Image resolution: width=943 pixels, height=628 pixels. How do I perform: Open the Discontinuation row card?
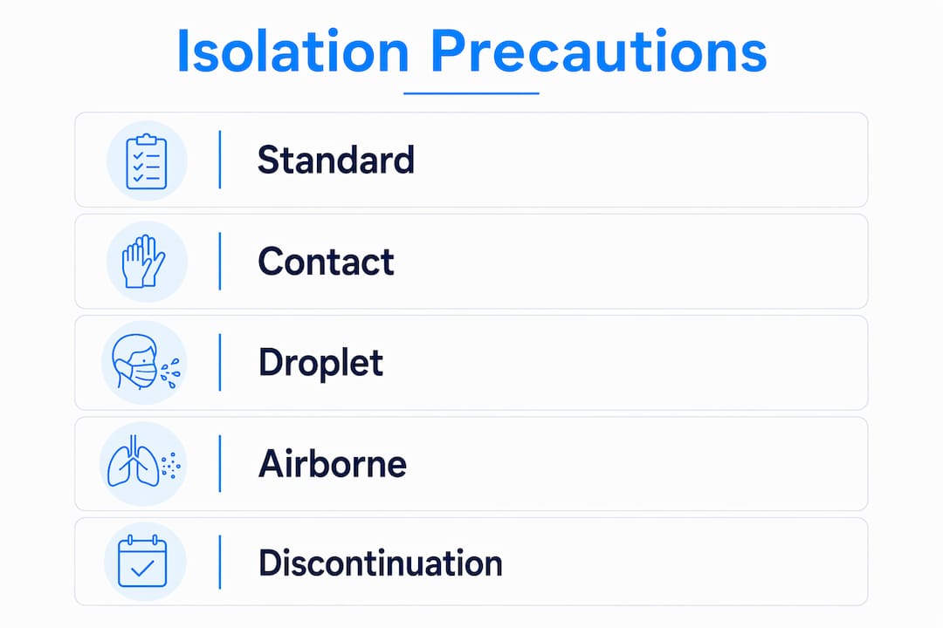point(471,562)
